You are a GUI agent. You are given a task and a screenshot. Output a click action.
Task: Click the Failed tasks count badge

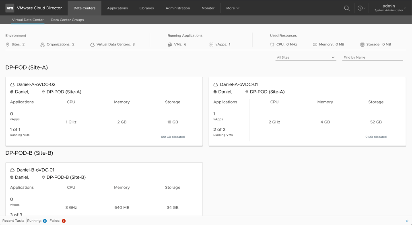pos(64,221)
